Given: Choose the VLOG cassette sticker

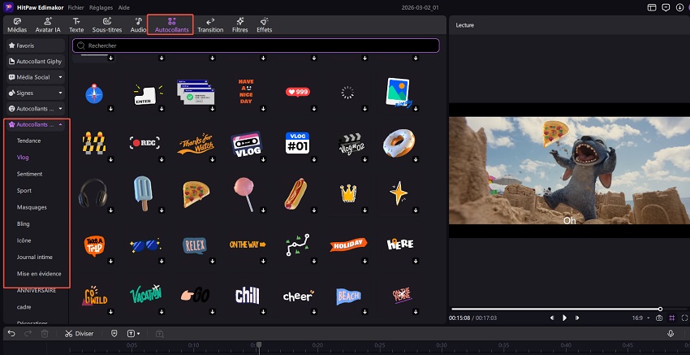Looking at the screenshot, I should coord(247,144).
